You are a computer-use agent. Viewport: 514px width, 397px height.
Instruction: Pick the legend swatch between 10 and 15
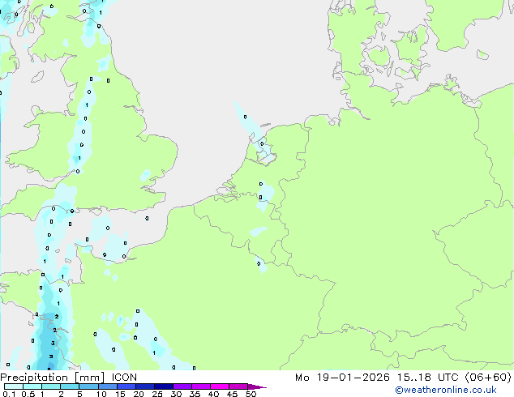108,386
